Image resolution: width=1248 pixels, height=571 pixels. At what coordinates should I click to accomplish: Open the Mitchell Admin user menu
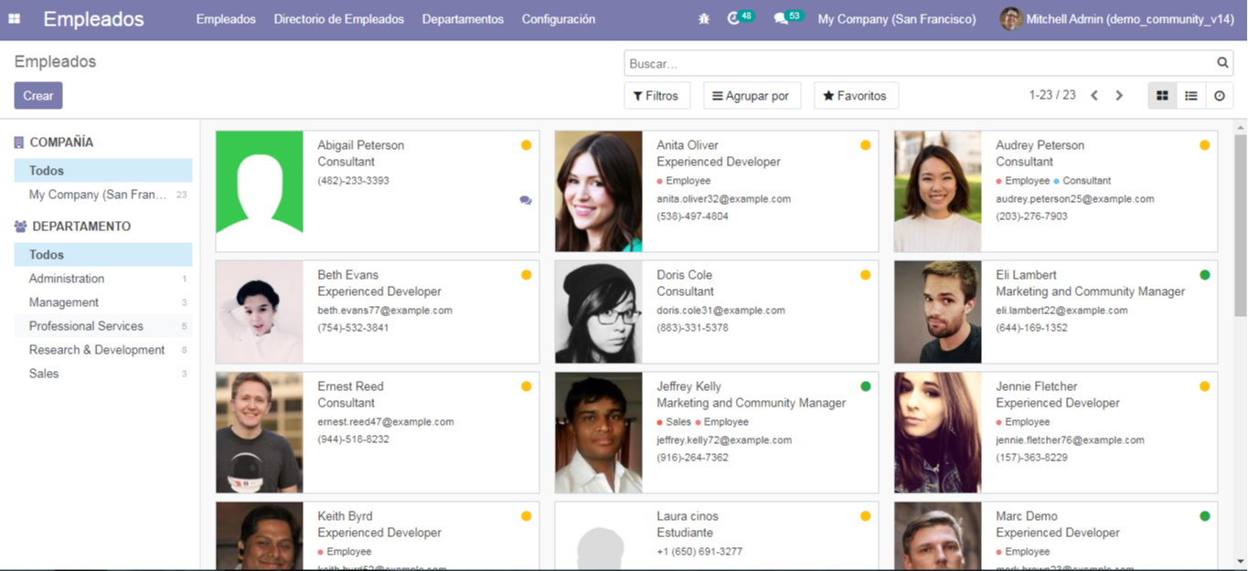(1117, 19)
